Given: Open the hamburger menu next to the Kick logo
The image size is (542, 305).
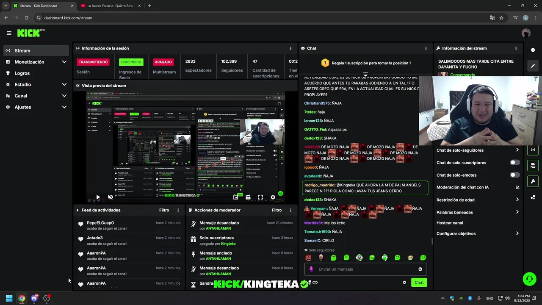Looking at the screenshot, I should click(x=9, y=33).
